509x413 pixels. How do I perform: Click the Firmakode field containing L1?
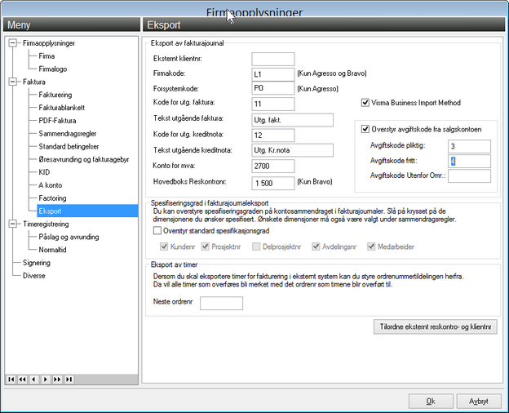point(273,74)
